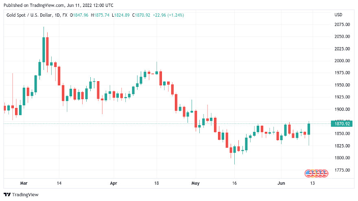Click the May label on the time axis

click(x=196, y=183)
